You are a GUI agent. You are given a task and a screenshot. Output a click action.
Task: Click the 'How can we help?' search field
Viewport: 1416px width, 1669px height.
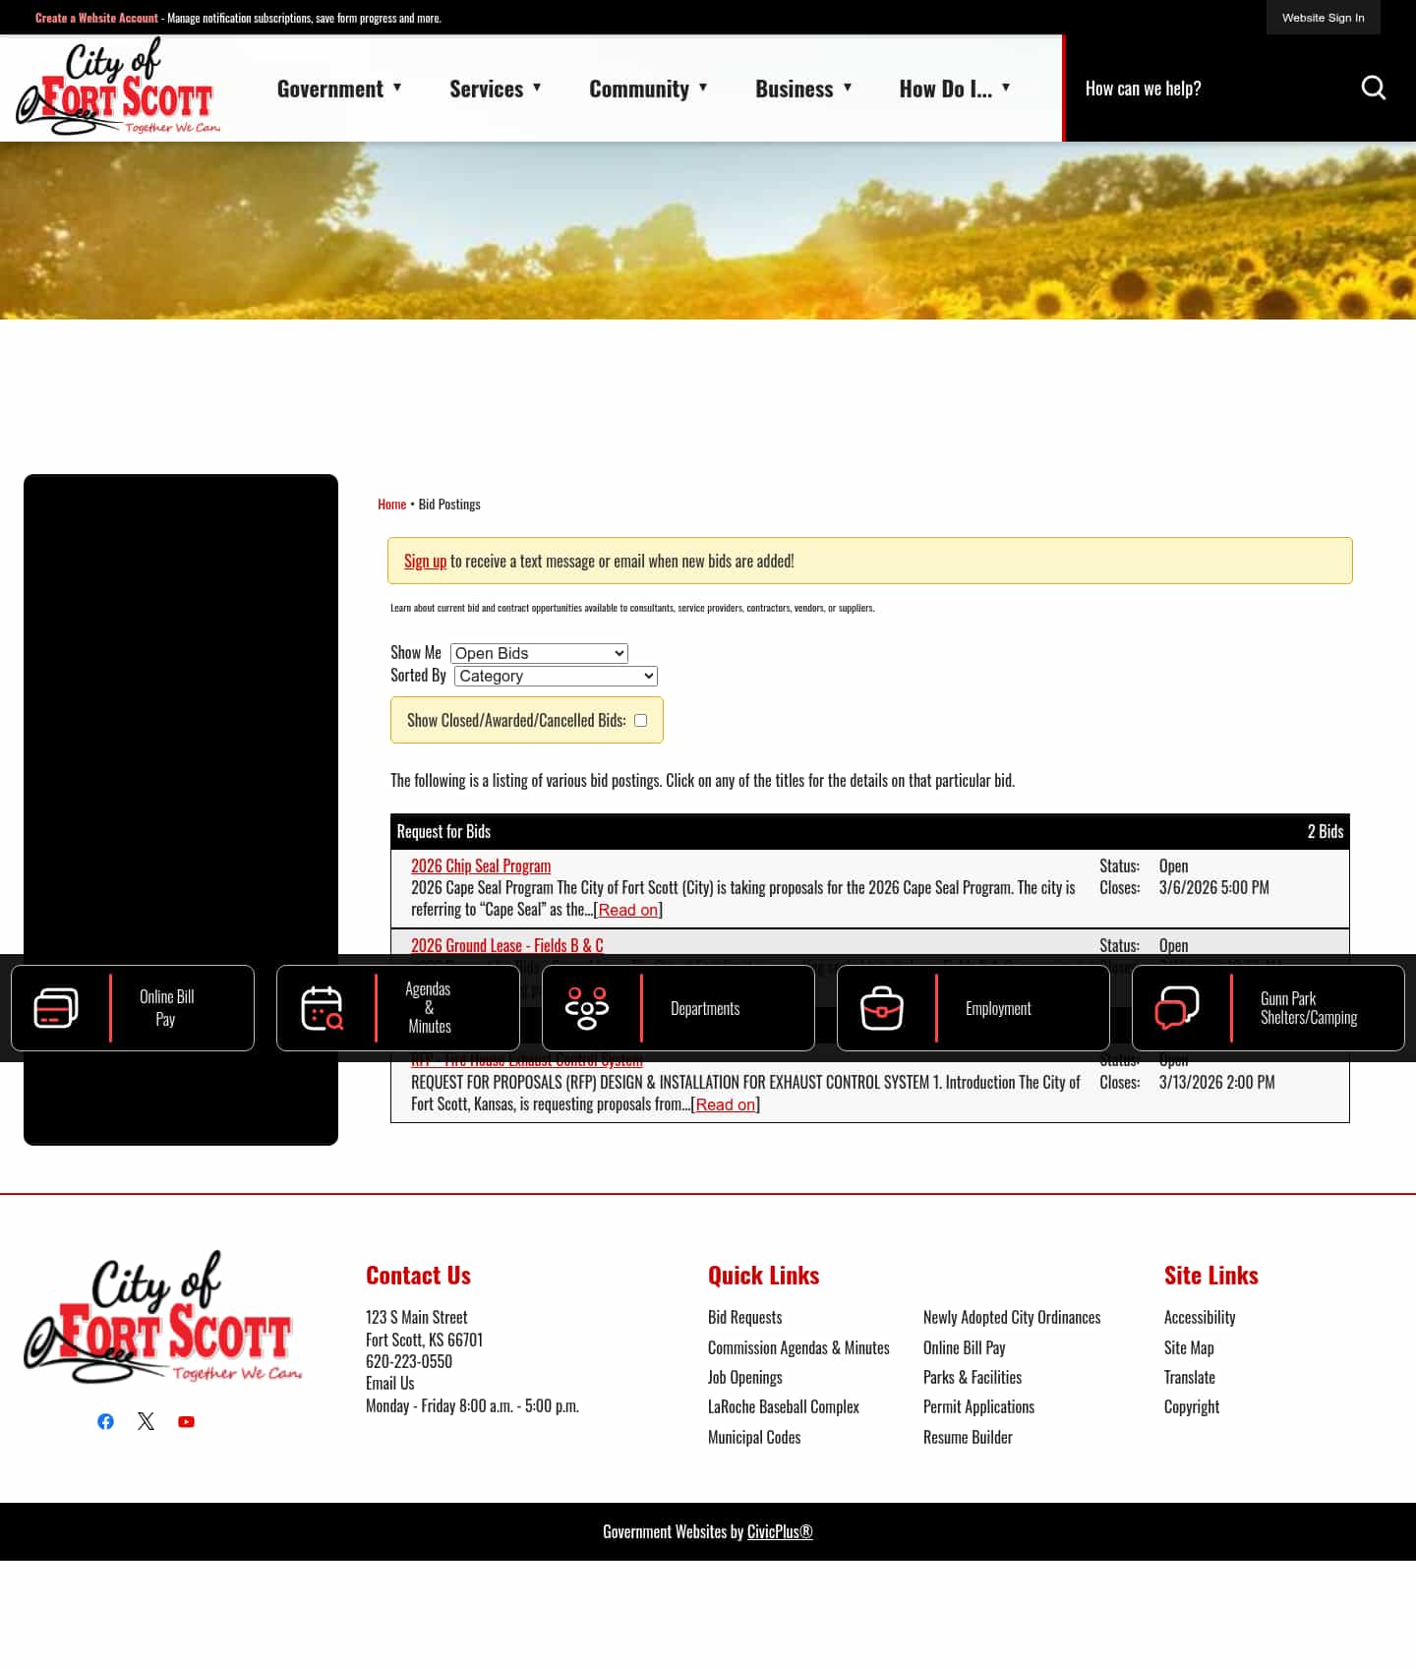pyautogui.click(x=1209, y=89)
